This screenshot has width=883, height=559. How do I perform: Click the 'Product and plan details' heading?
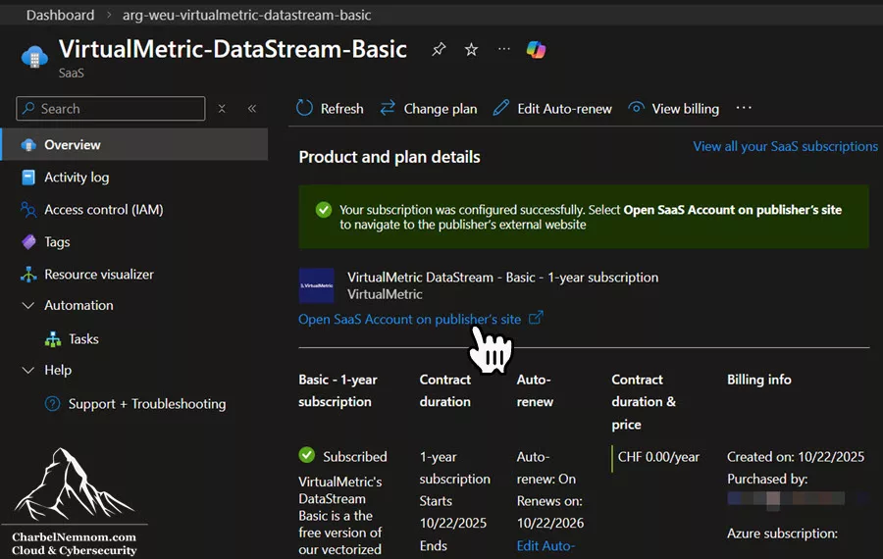tap(390, 157)
